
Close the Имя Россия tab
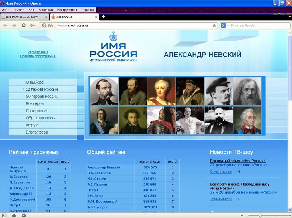coord(96,17)
